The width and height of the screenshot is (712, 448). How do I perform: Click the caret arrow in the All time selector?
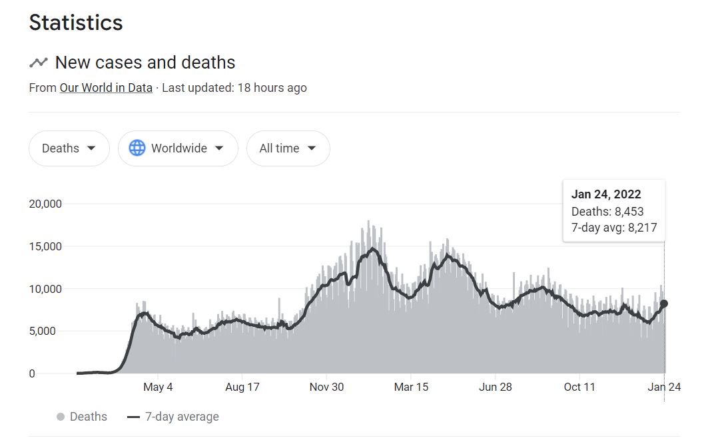[x=311, y=148]
